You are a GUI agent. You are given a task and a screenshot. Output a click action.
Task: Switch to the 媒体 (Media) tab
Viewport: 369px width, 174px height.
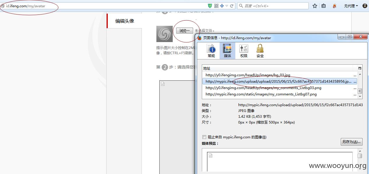(227, 51)
